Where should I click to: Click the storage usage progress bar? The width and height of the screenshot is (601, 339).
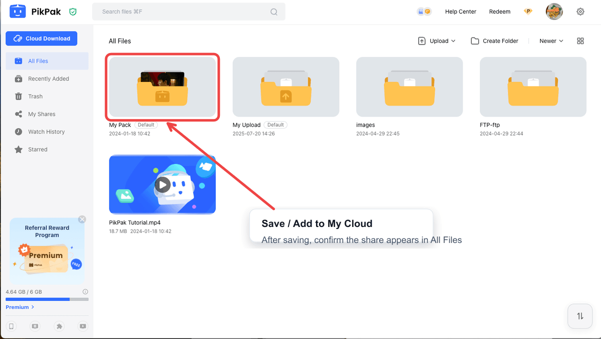click(47, 299)
